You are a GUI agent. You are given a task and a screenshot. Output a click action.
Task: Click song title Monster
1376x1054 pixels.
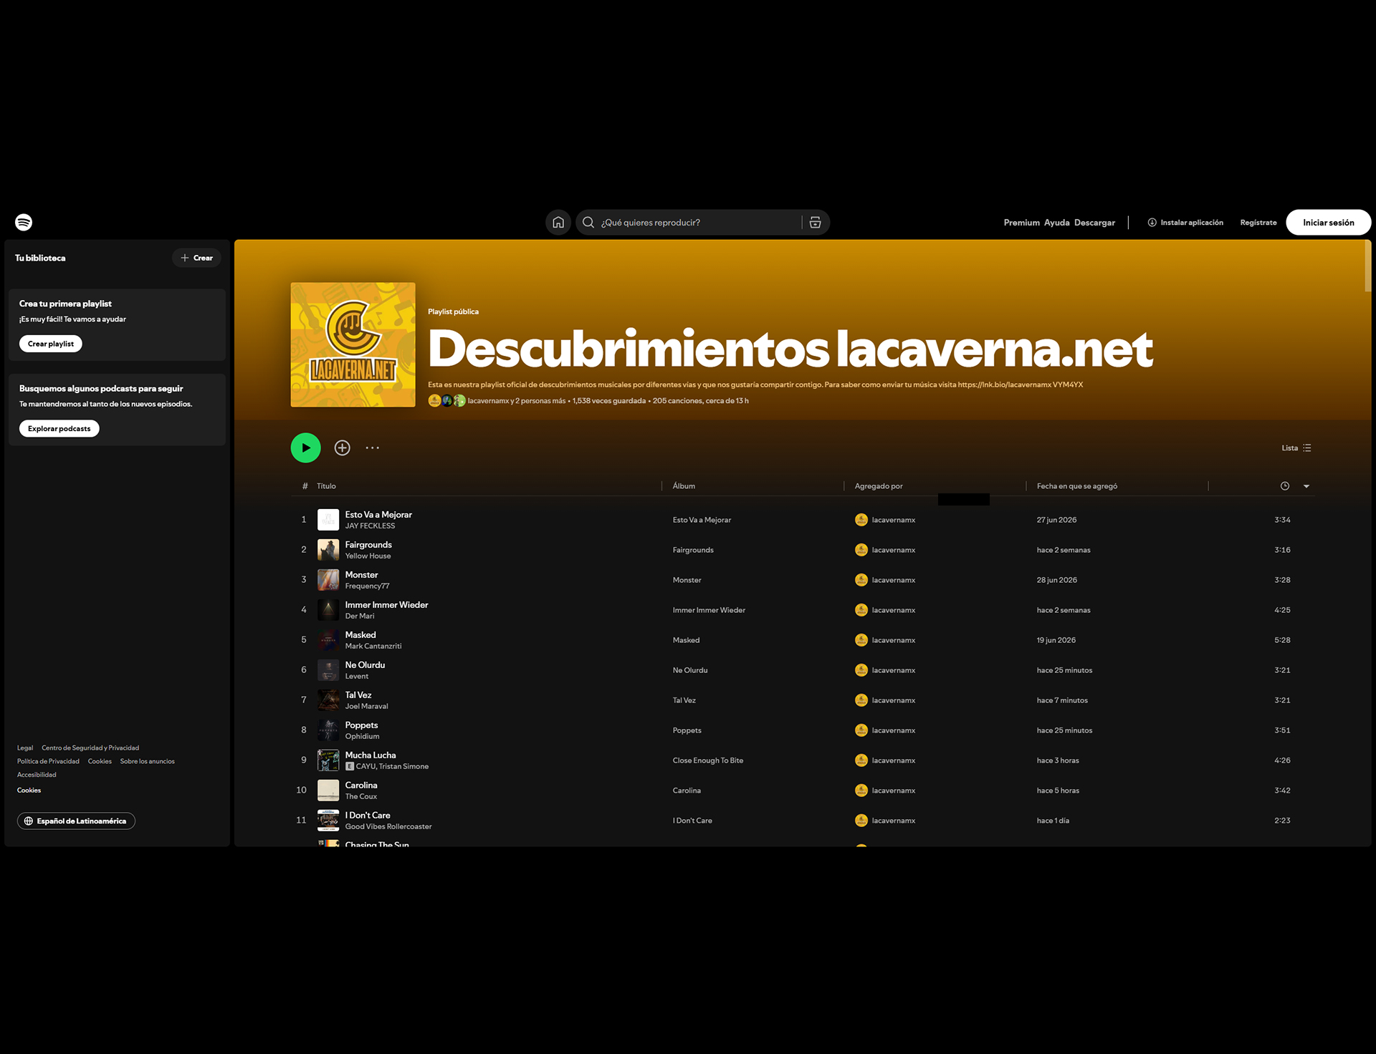tap(361, 575)
